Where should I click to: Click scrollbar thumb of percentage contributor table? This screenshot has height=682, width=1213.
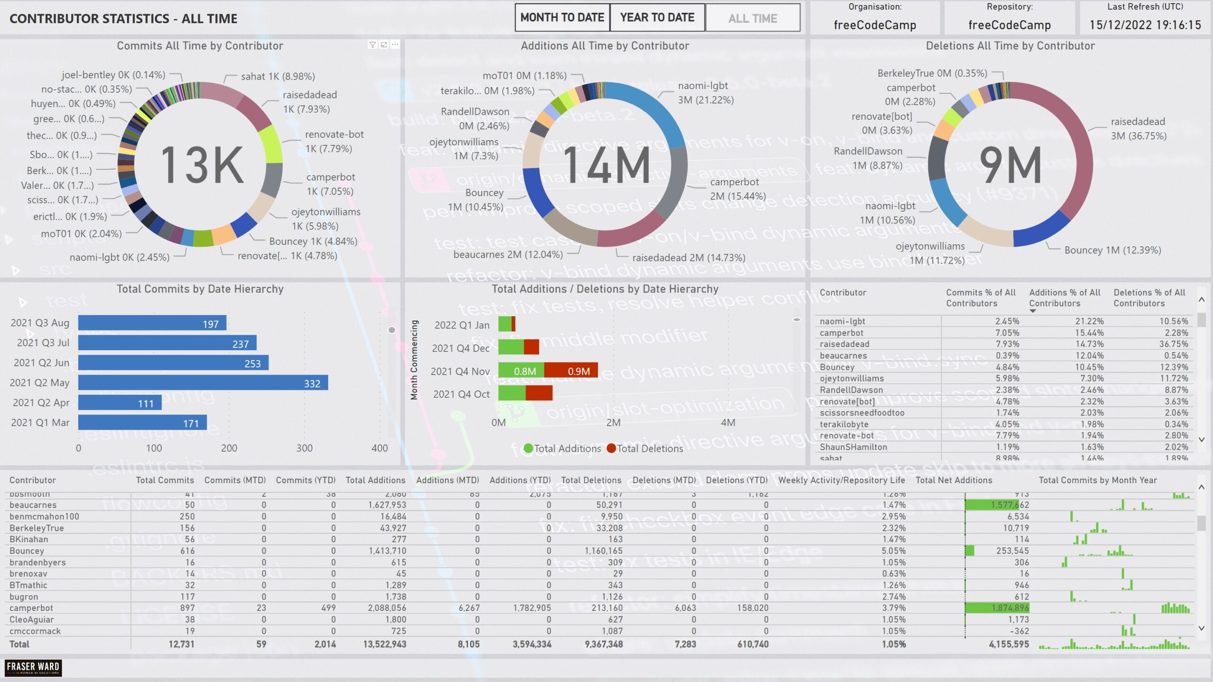[x=1202, y=319]
